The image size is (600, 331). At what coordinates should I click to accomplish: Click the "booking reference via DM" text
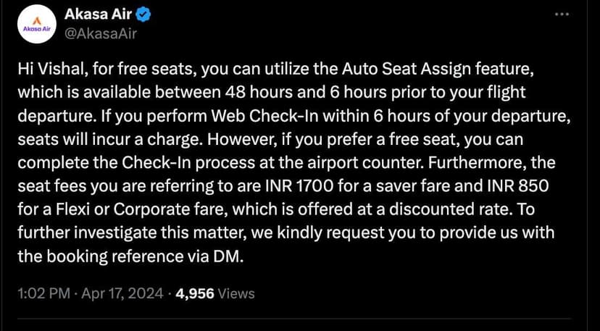(x=167, y=256)
